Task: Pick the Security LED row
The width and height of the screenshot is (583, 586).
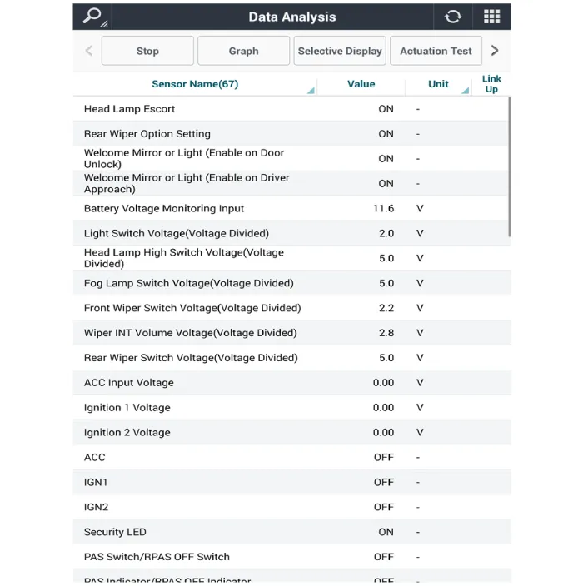Action: [x=115, y=532]
